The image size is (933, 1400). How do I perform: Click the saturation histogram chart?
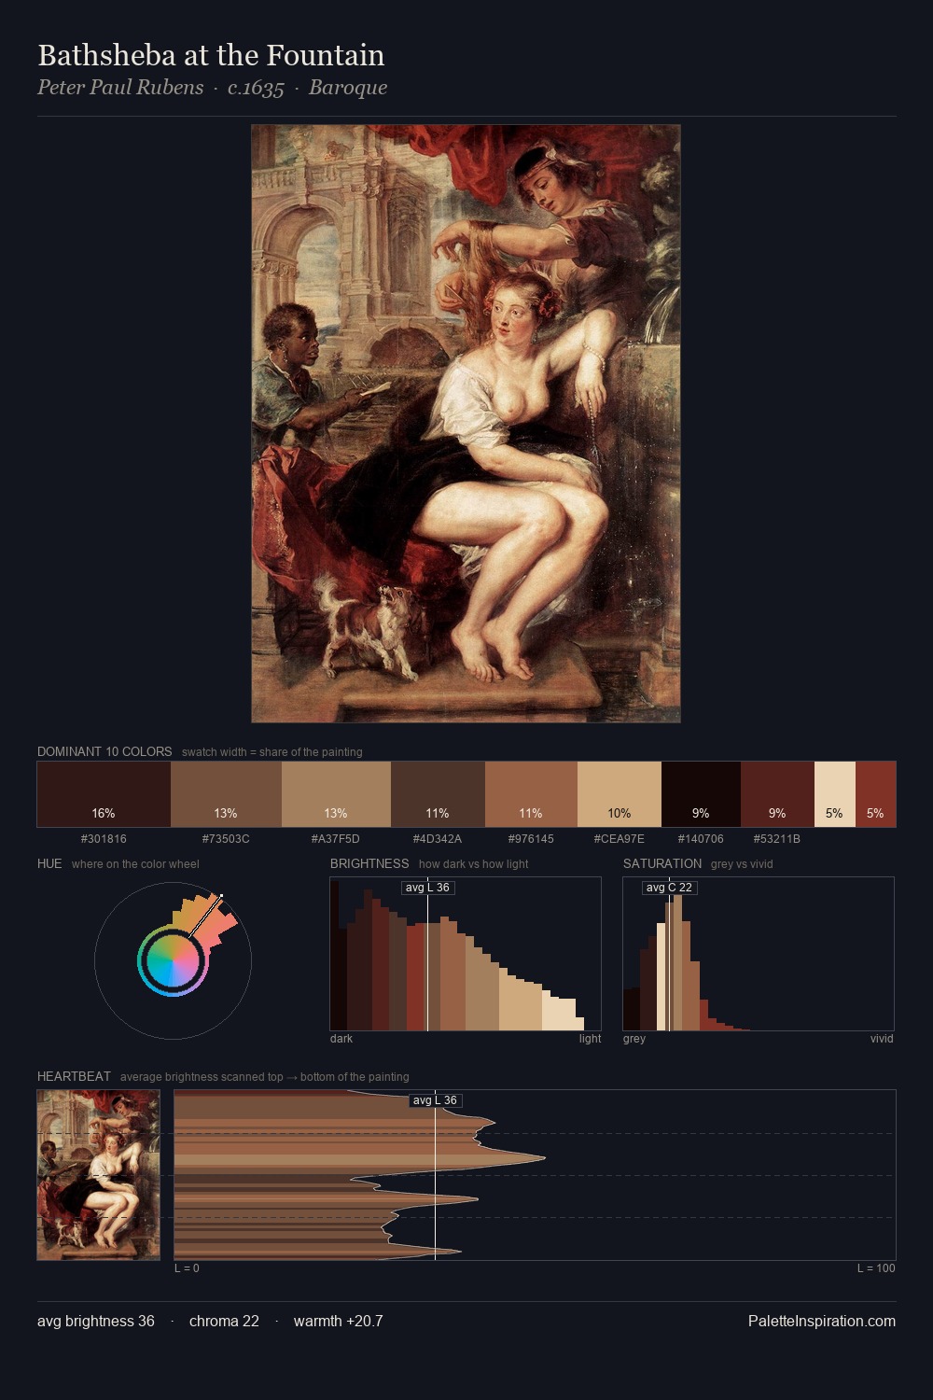[x=759, y=954]
